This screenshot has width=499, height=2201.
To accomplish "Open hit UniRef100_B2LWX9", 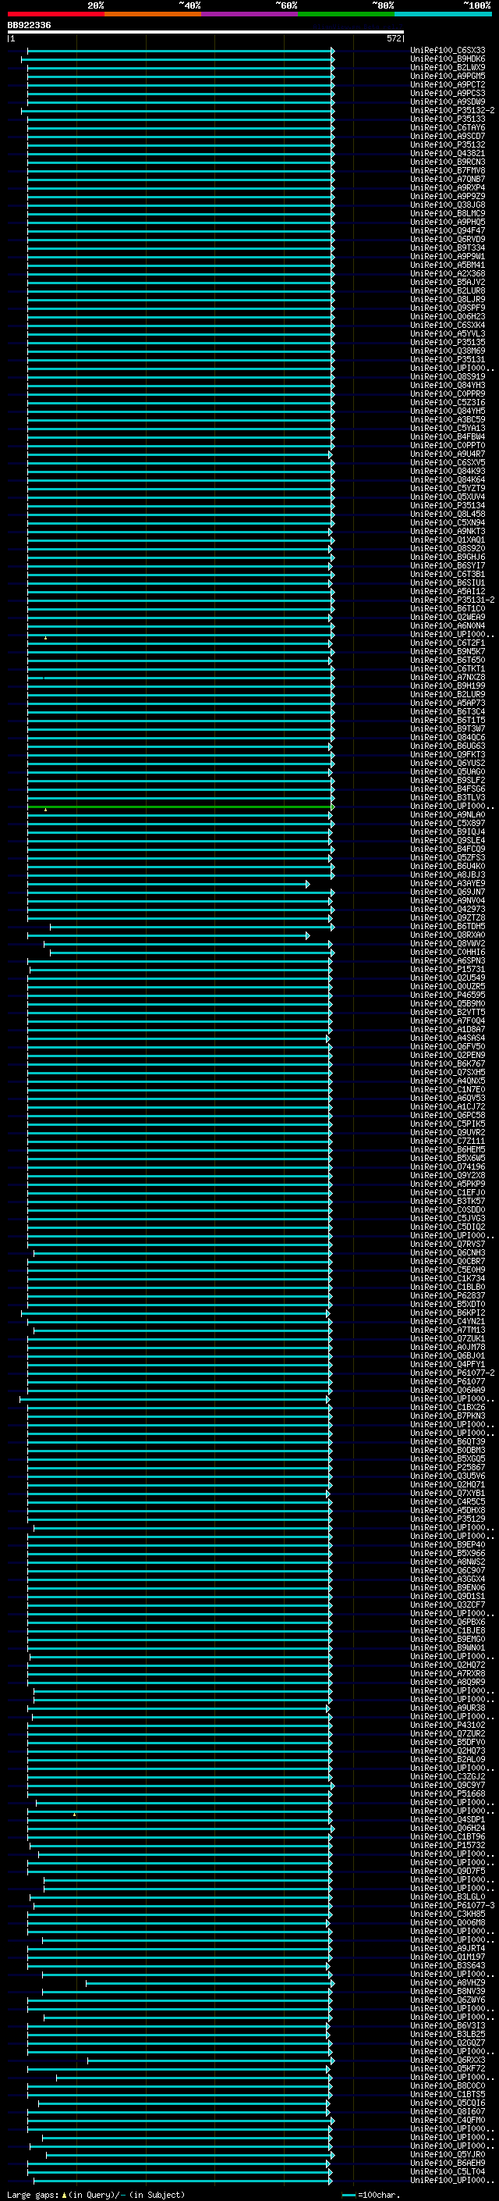I will (447, 69).
